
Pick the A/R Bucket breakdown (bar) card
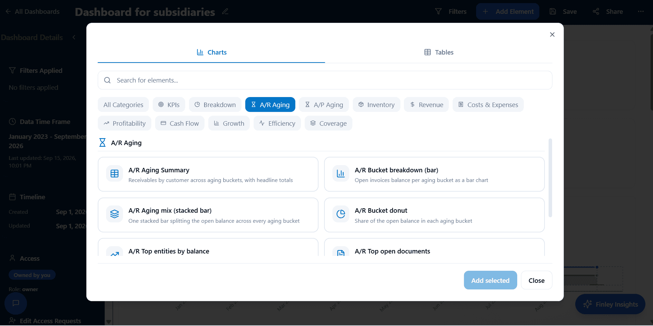434,174
